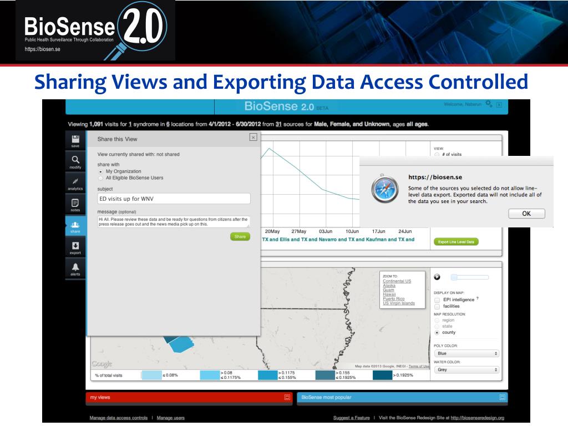
Task: Zoom map to Alaska
Action: coord(389,286)
